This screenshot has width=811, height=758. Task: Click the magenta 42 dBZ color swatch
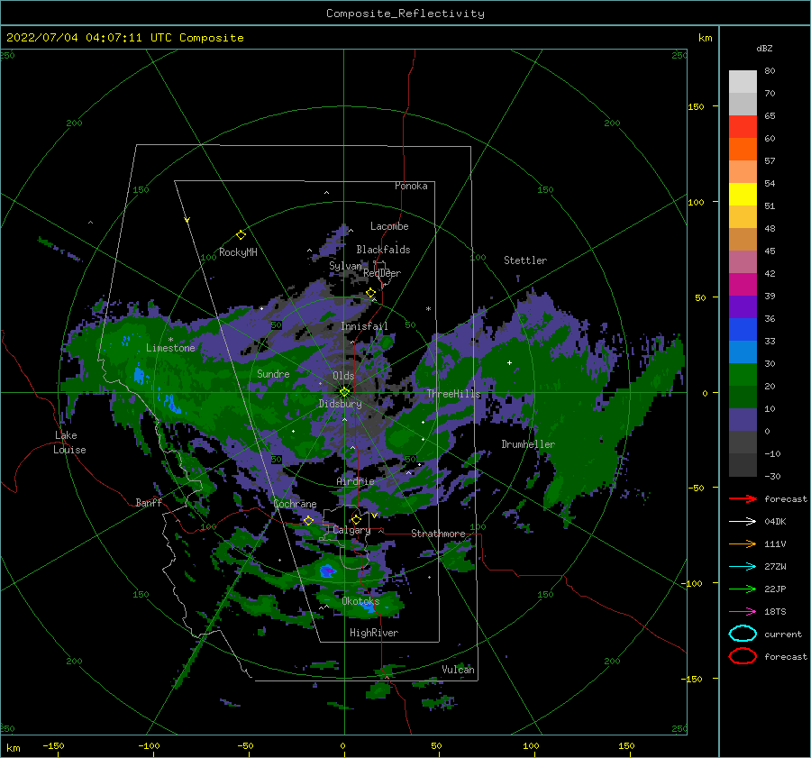click(743, 284)
